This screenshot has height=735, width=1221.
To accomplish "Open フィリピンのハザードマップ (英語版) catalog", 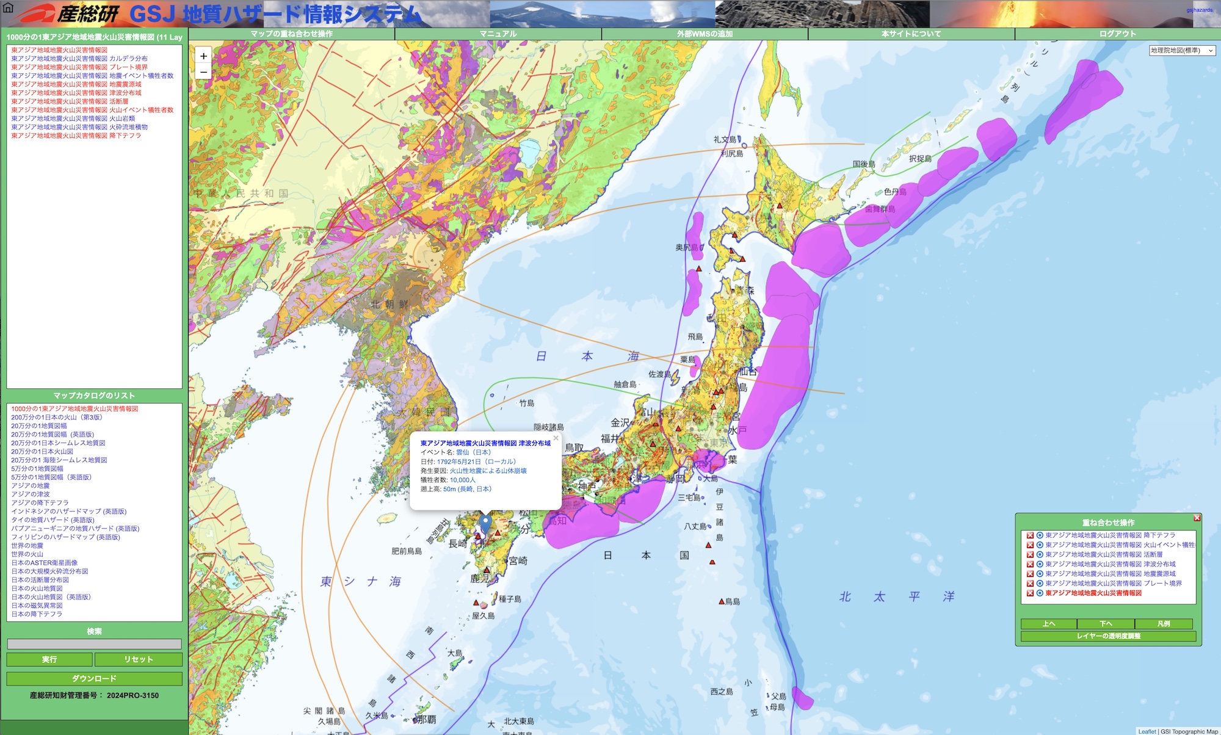I will (66, 537).
